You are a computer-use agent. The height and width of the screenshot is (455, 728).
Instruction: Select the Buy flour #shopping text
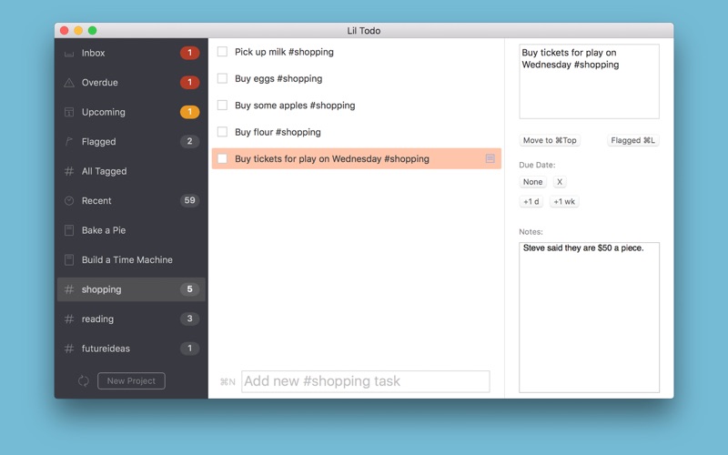(x=278, y=132)
